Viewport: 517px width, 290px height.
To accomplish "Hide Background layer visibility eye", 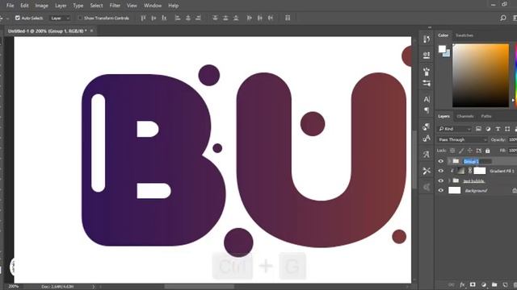I will pos(441,190).
